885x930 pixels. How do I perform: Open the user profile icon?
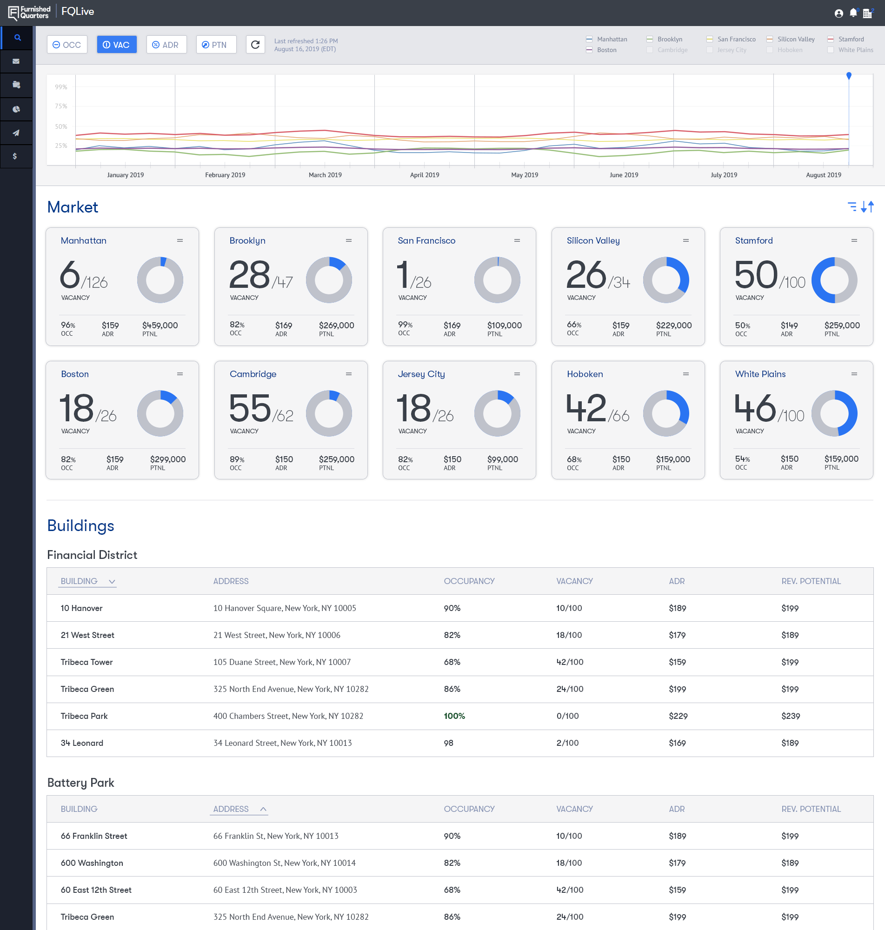839,13
